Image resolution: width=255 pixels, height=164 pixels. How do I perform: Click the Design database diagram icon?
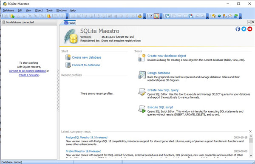(x=142, y=75)
